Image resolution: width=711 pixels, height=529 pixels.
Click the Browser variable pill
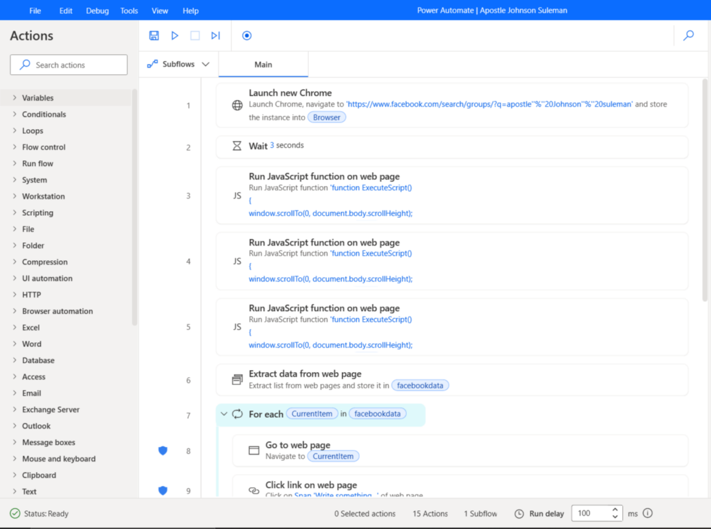[326, 117]
